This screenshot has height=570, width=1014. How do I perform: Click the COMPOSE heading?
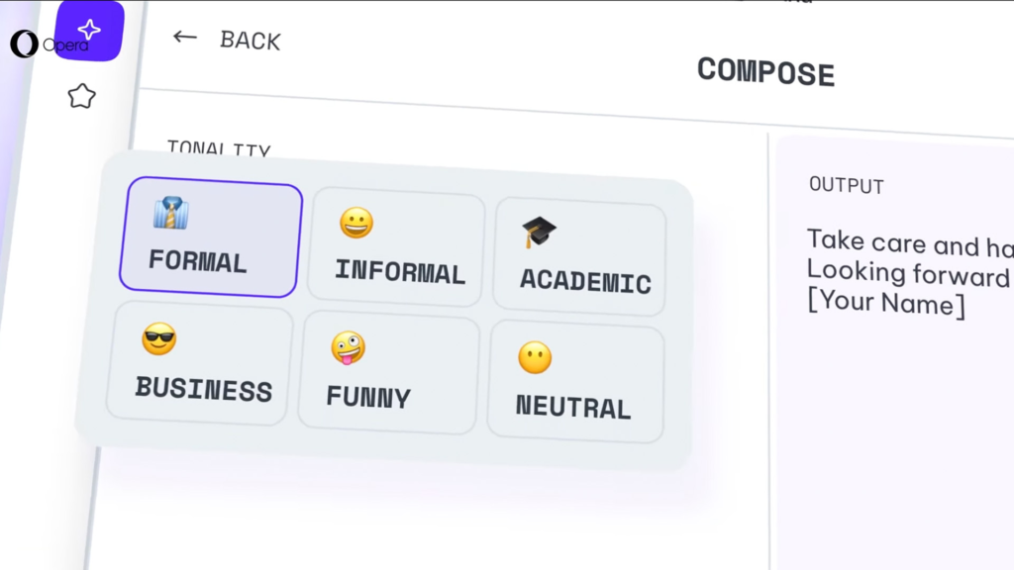(765, 71)
